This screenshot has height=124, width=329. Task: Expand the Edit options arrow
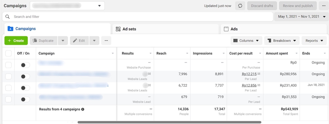point(94,41)
